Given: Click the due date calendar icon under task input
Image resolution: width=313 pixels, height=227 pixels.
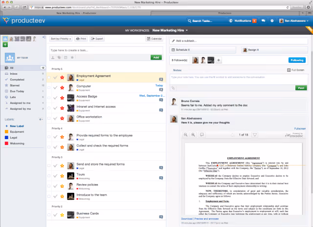Looking at the screenshot, I should click(66, 58).
